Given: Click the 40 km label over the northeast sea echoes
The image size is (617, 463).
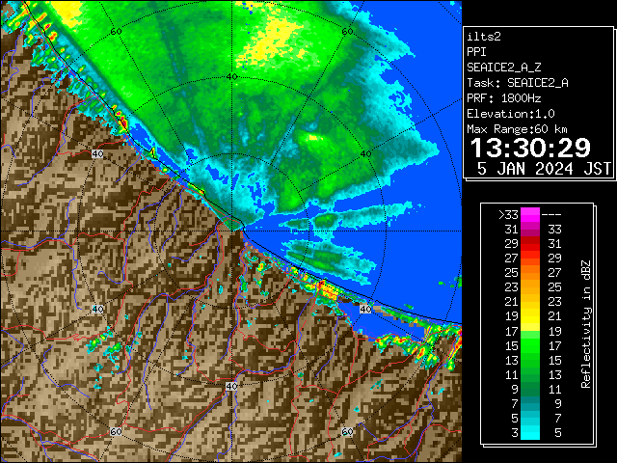Looking at the screenshot, I should tap(366, 153).
